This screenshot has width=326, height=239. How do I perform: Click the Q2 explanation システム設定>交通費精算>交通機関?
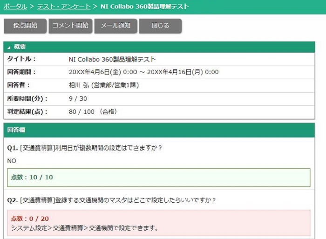click(85, 228)
